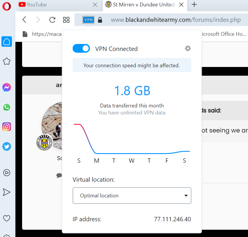Viewport: 248px width, 237px height.
Task: Open Instagram in sidebar
Action: 7,127
